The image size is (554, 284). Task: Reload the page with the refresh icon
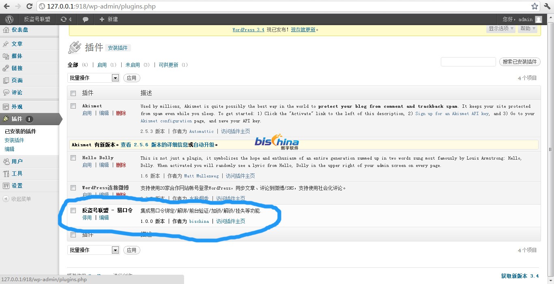(x=29, y=6)
